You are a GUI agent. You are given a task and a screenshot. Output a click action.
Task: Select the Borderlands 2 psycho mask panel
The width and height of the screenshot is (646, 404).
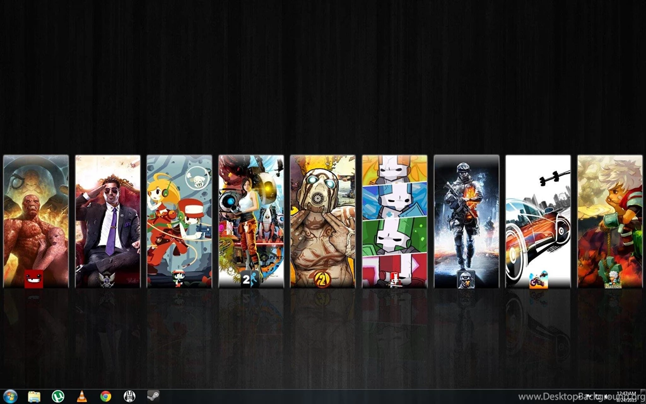pyautogui.click(x=322, y=221)
